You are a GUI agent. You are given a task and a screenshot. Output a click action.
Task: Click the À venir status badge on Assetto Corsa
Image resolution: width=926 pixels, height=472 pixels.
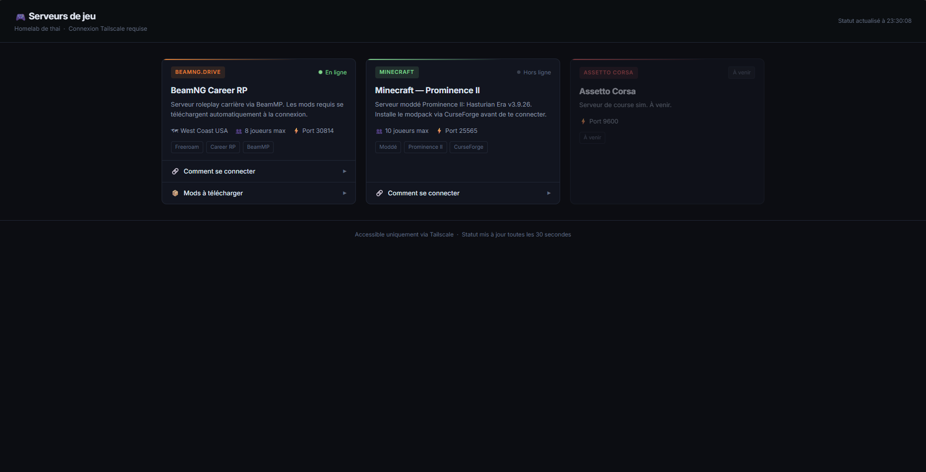(742, 73)
